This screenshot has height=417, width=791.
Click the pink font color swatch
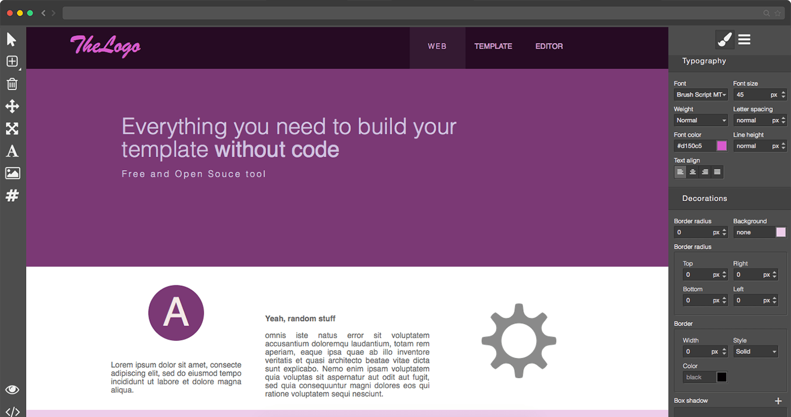(x=722, y=146)
